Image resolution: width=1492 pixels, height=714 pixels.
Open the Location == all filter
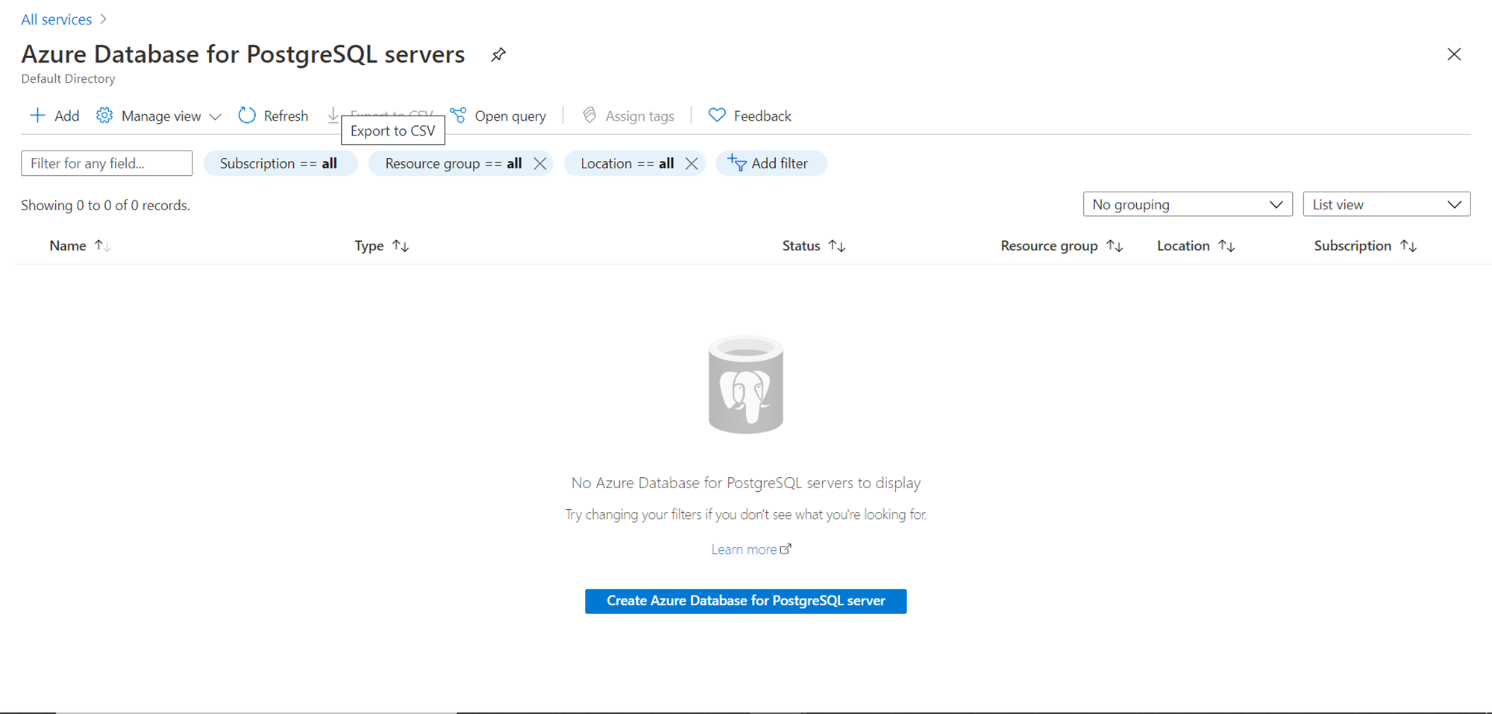[x=627, y=163]
